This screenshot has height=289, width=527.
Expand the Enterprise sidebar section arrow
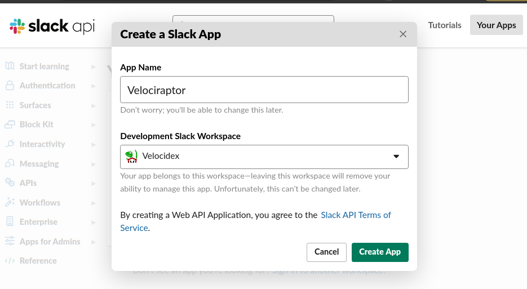coord(93,222)
